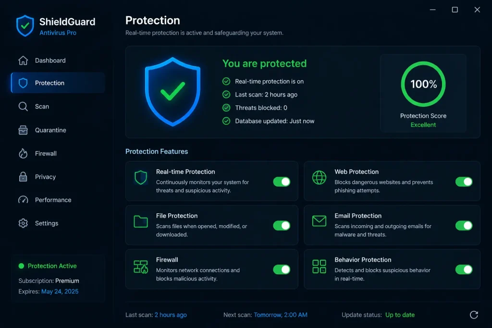Click the File Protection folder icon
Viewport: 492px width, 328px height.
click(x=141, y=221)
